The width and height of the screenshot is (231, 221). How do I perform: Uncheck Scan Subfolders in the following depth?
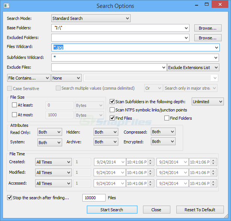[x=112, y=102]
